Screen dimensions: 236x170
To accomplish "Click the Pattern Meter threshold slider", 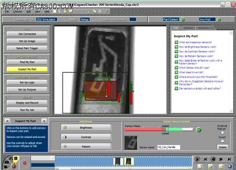I will coord(165,129).
